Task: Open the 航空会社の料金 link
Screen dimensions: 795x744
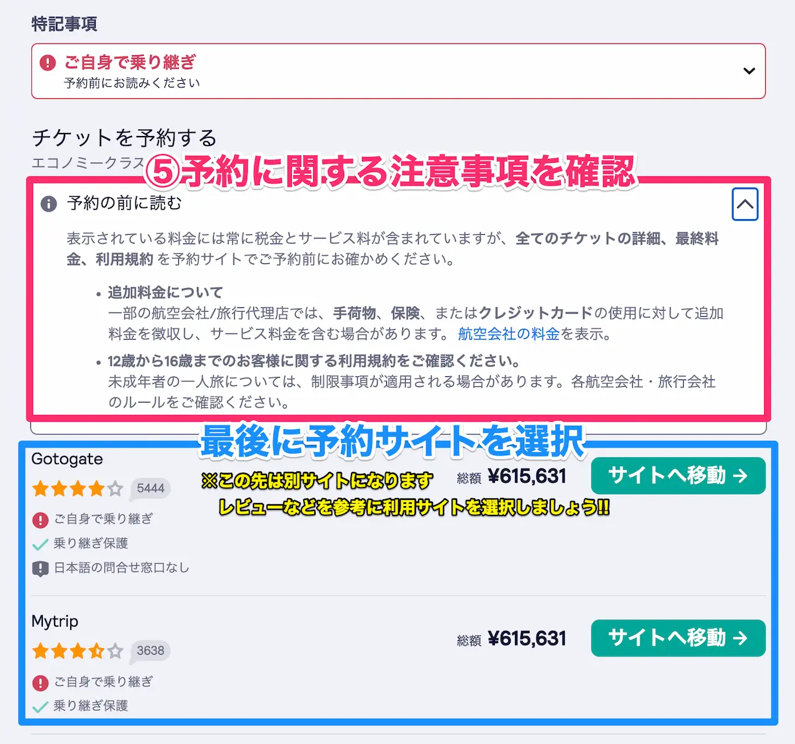Action: 509,334
